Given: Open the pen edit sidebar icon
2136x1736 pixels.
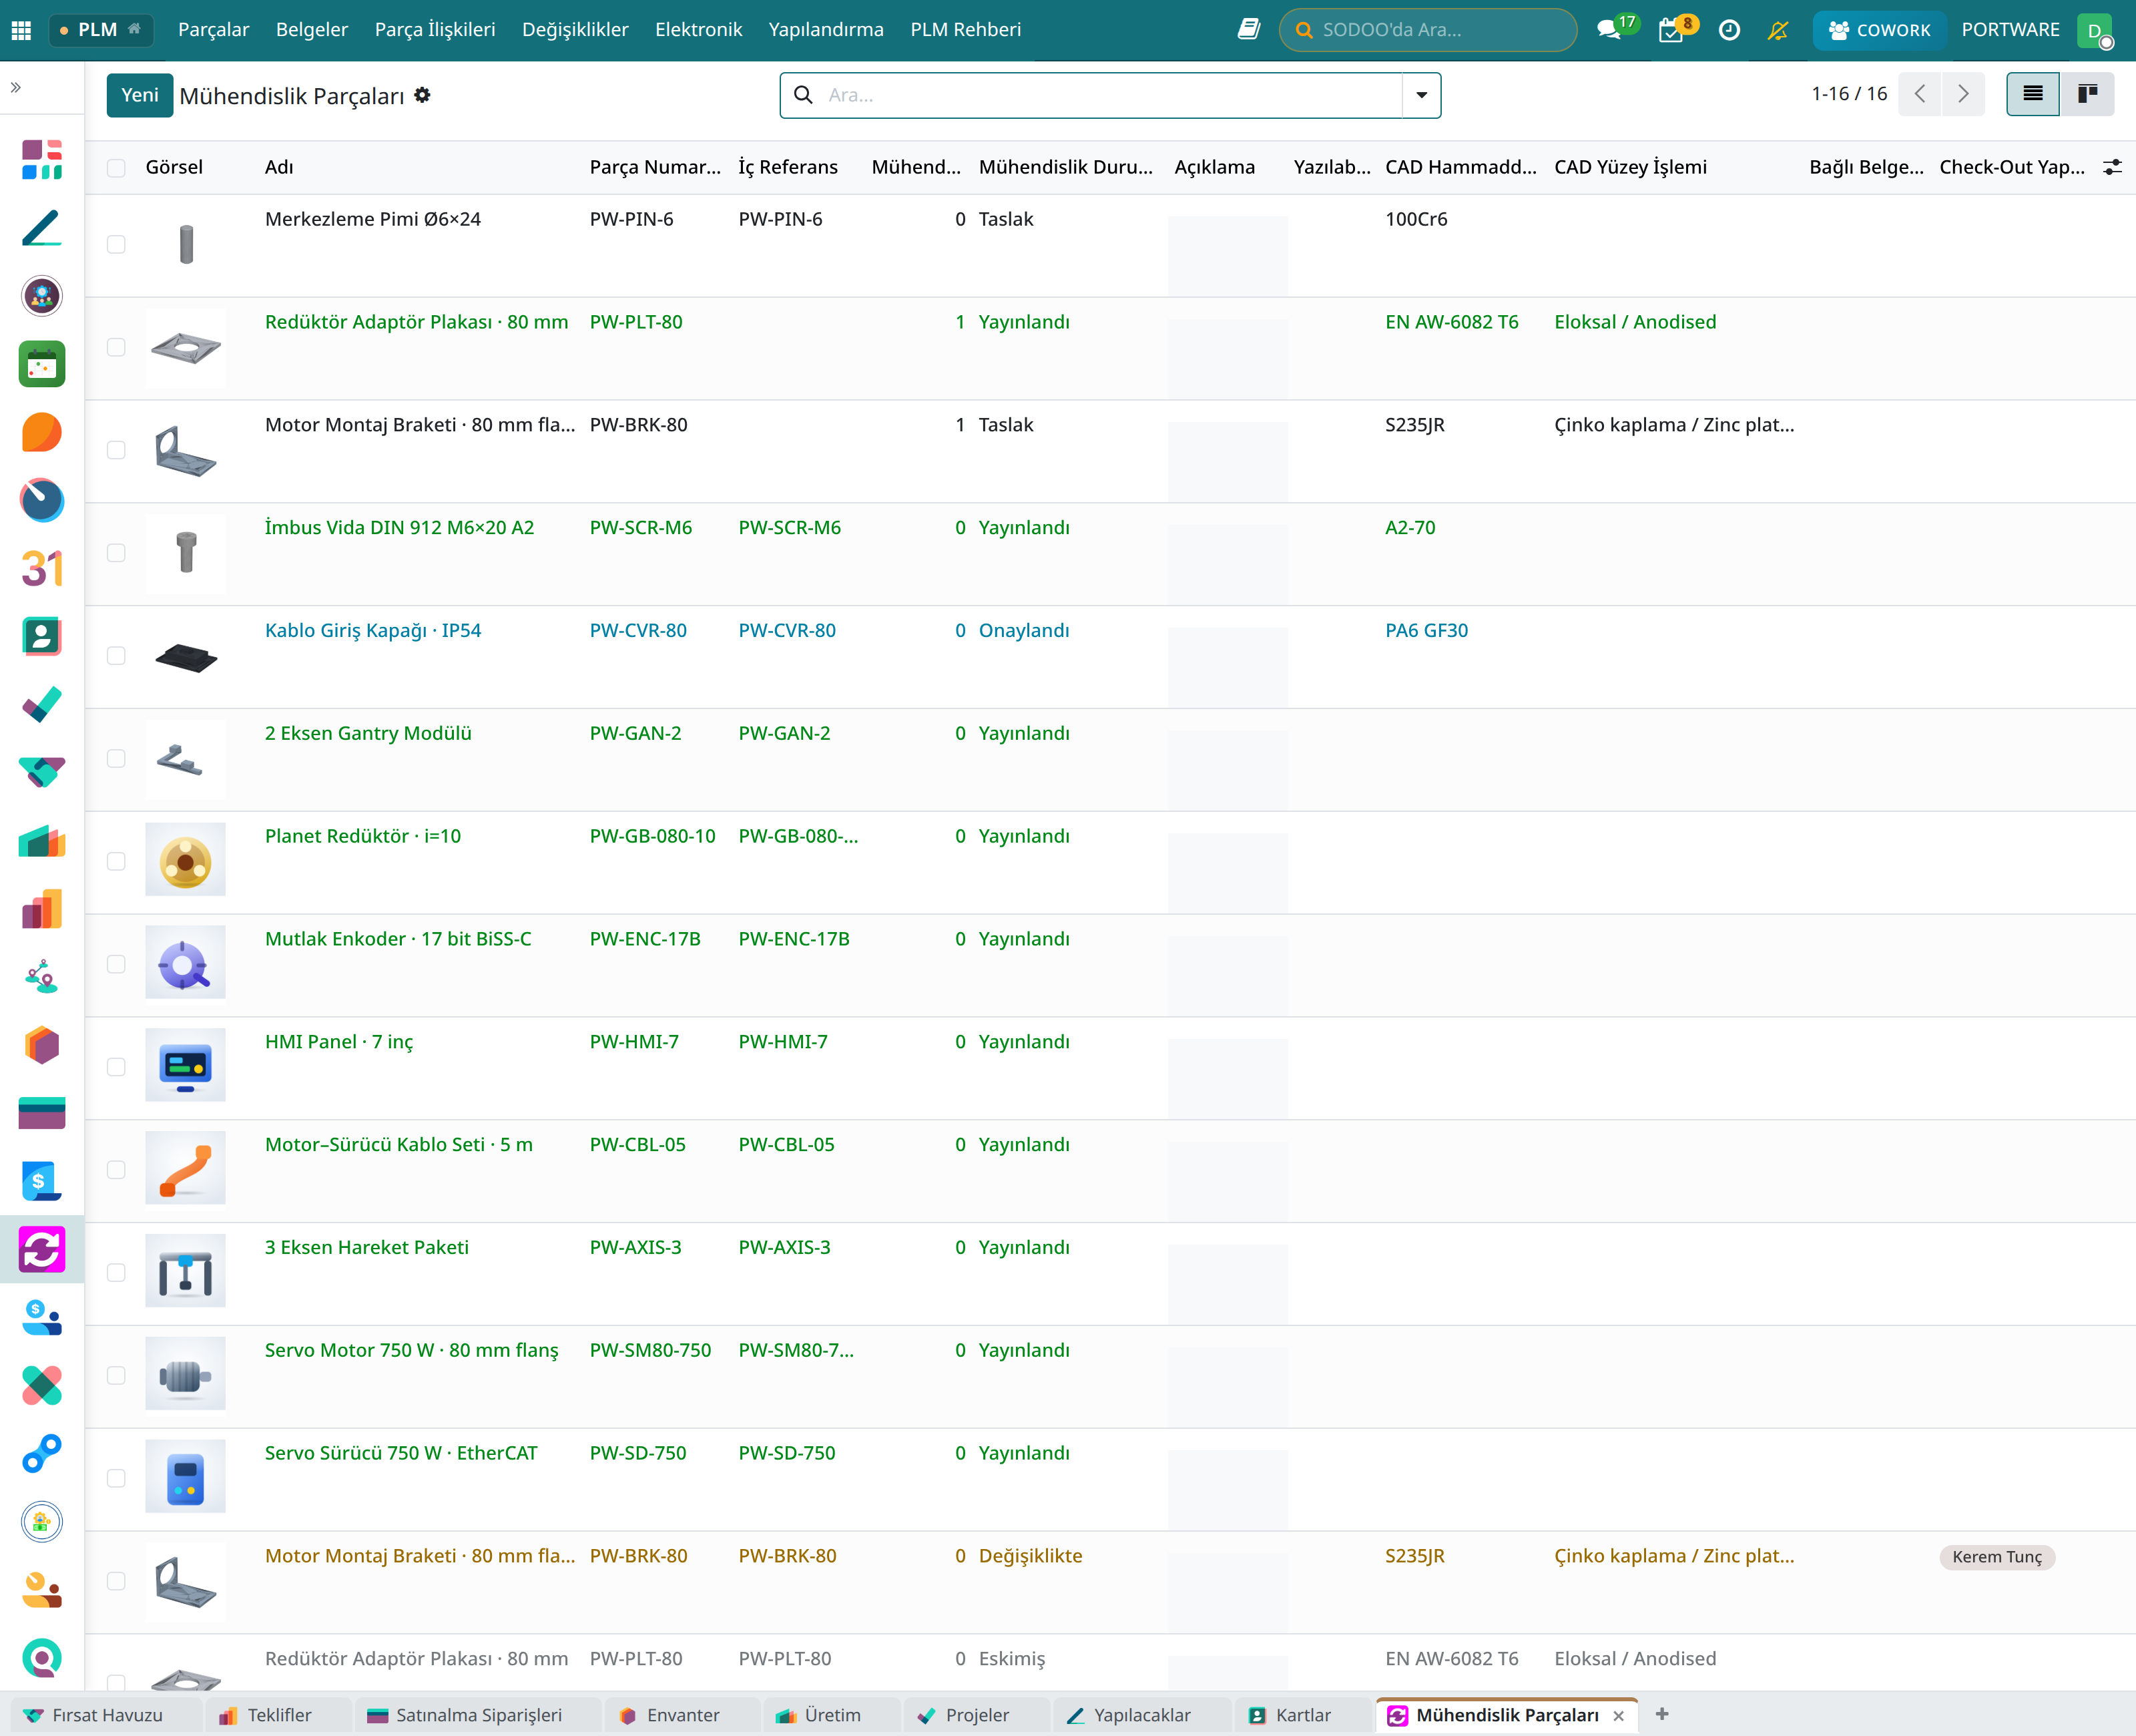Looking at the screenshot, I should point(42,228).
